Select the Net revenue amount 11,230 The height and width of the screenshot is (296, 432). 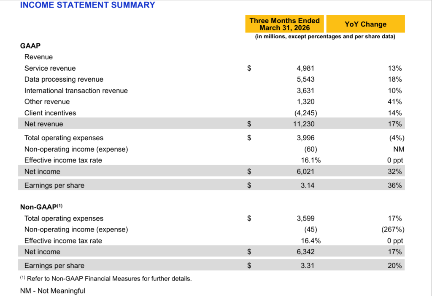pyautogui.click(x=304, y=124)
